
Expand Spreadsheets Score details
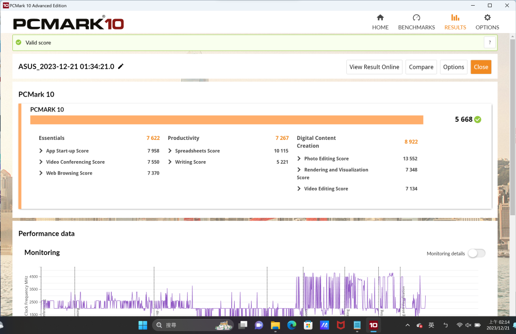(170, 151)
